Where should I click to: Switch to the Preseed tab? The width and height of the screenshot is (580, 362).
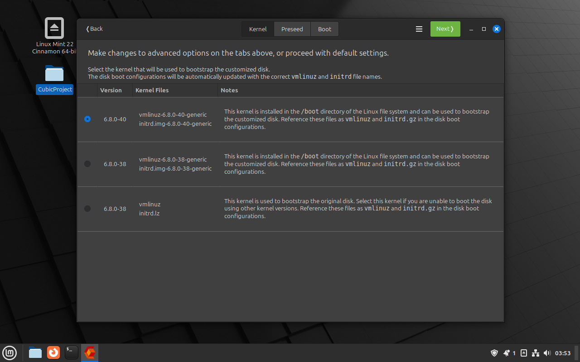tap(292, 29)
